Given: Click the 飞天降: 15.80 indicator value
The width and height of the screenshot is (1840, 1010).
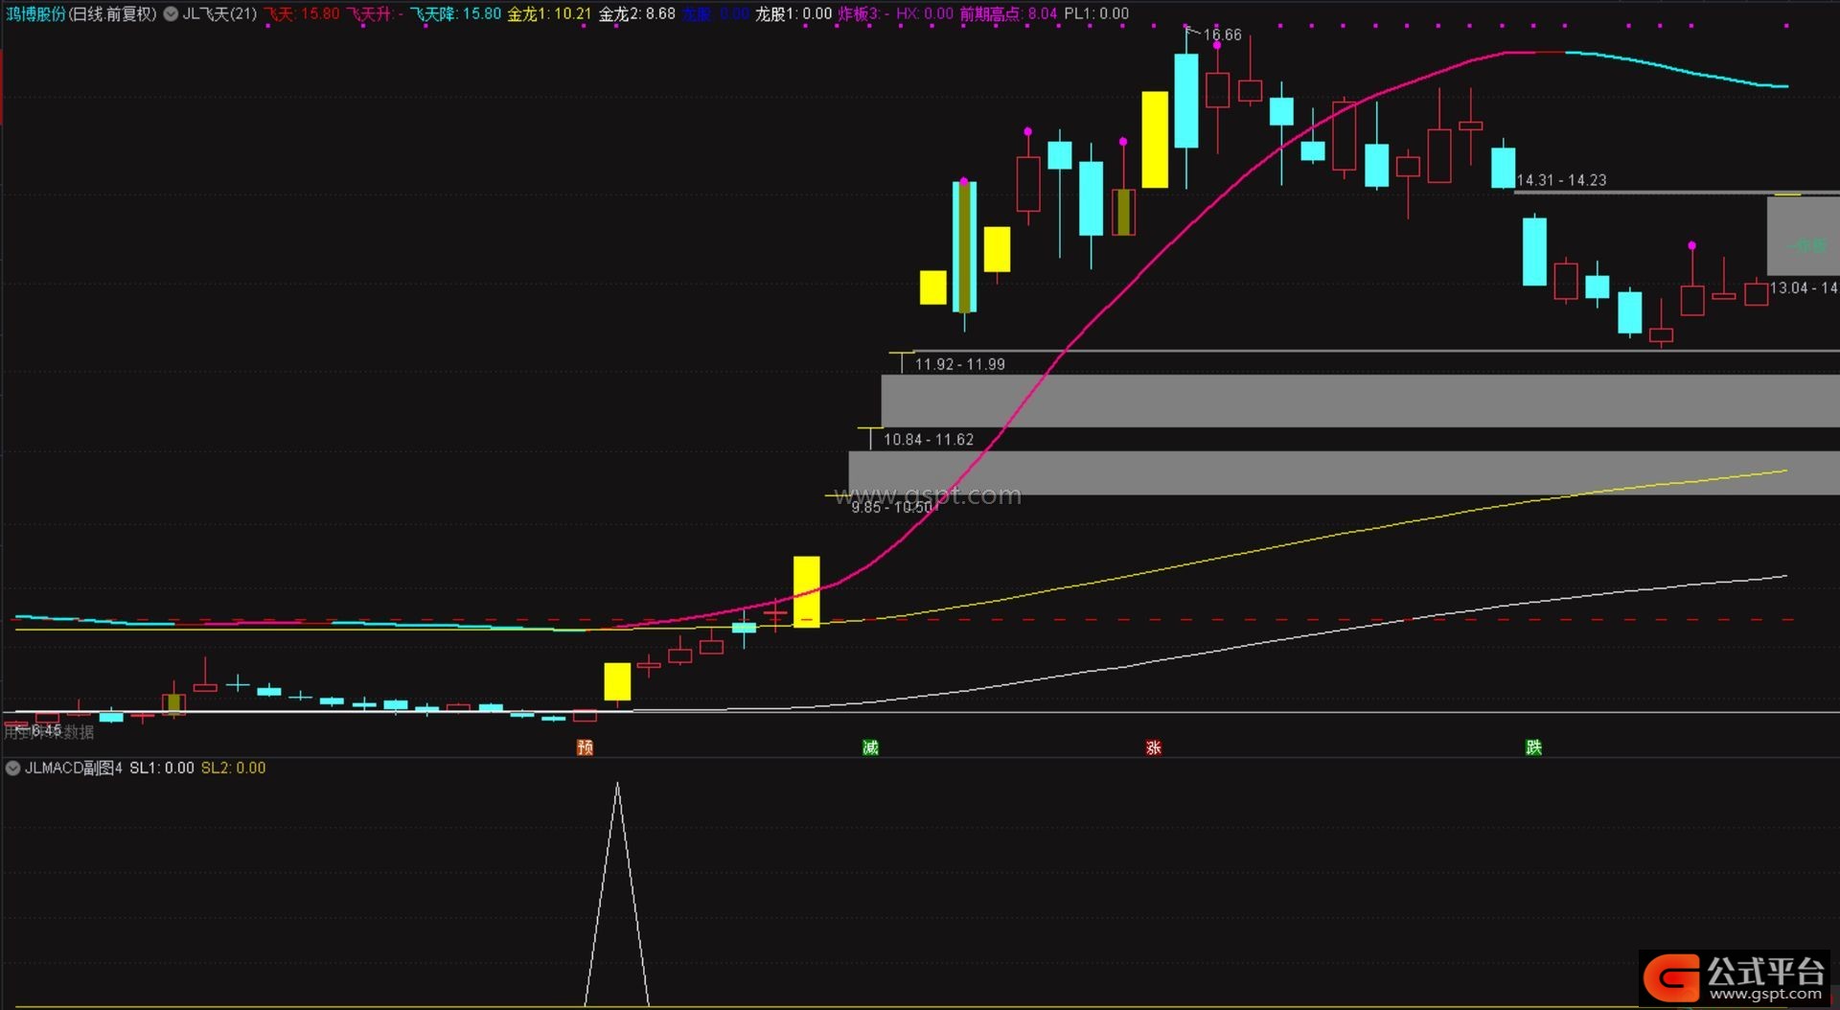Looking at the screenshot, I should pyautogui.click(x=455, y=14).
